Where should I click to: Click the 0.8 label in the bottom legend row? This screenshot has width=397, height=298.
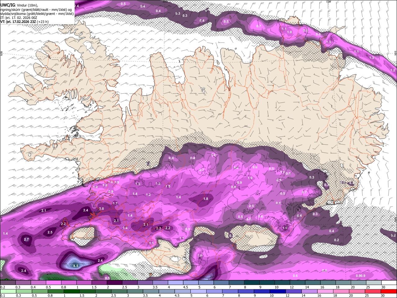[50, 296]
